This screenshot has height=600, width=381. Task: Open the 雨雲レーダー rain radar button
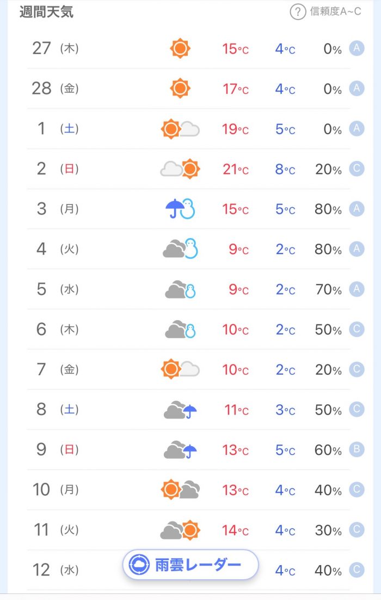pyautogui.click(x=190, y=565)
